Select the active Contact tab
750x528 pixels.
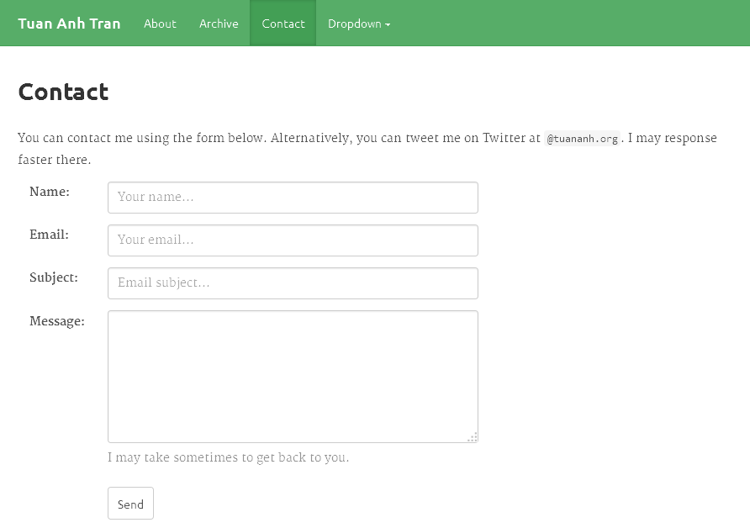(283, 24)
